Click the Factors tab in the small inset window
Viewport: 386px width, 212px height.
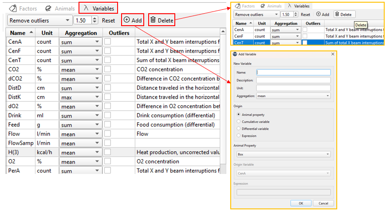click(x=245, y=6)
